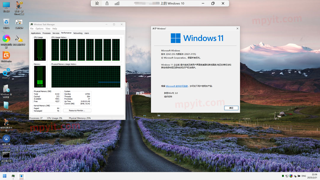This screenshot has width=320, height=180.
Task: Click the 'Processes: 37' status bar text
Action: pyautogui.click(x=36, y=118)
